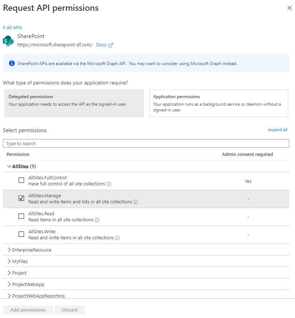
Task: Show info tooltip for AllSites.Manage
Action: (136, 202)
